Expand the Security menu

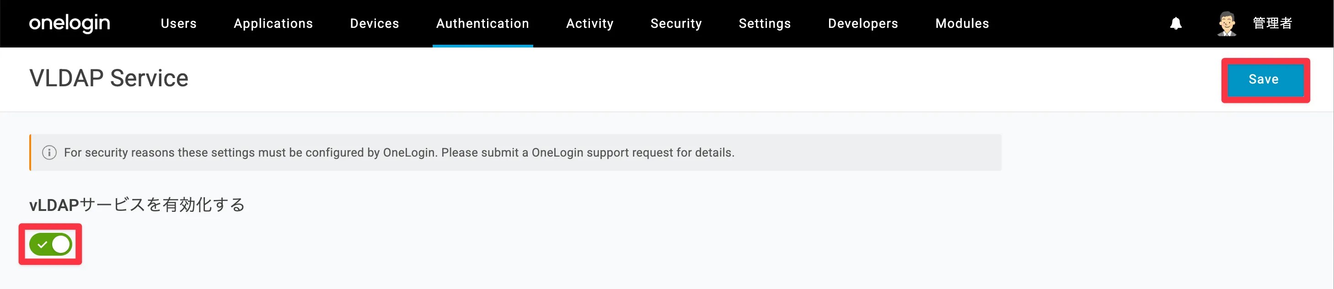click(676, 23)
